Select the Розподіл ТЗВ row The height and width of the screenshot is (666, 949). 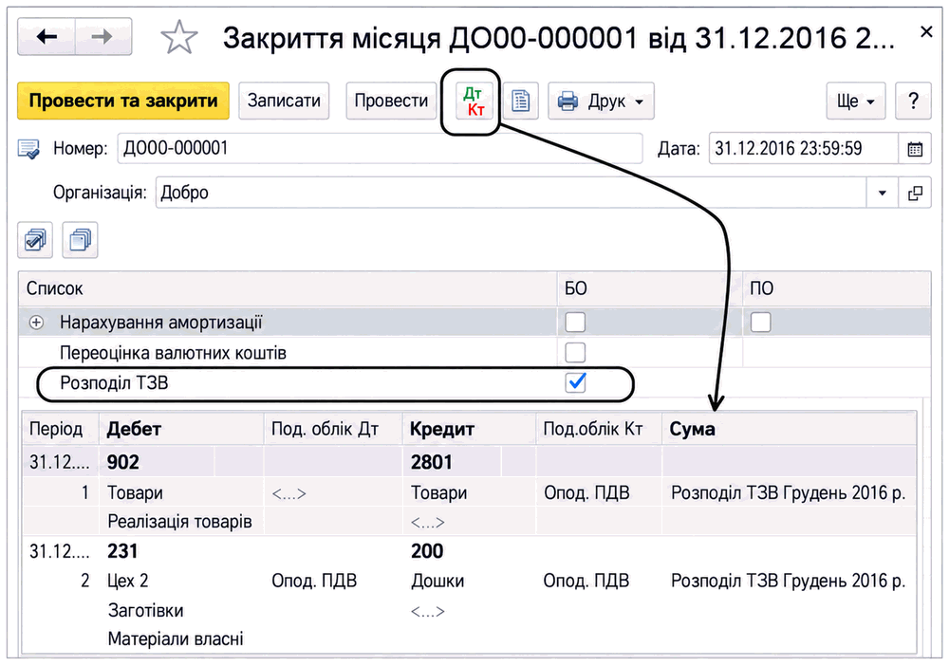(x=474, y=383)
